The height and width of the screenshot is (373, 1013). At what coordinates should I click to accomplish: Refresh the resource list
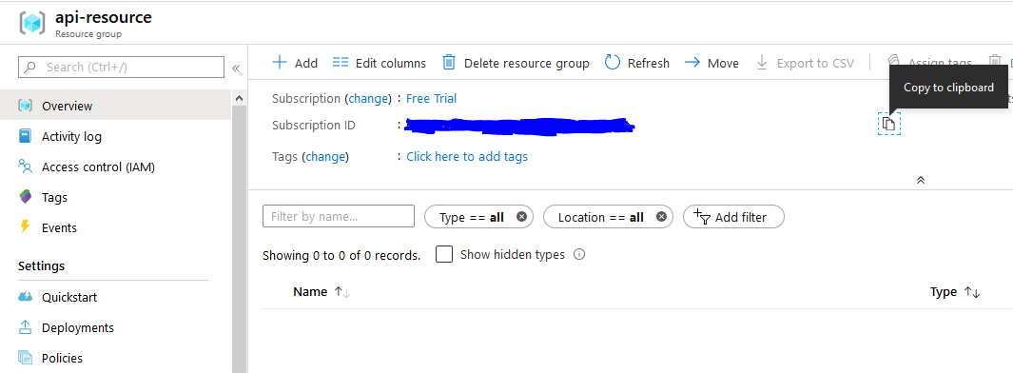(x=637, y=63)
